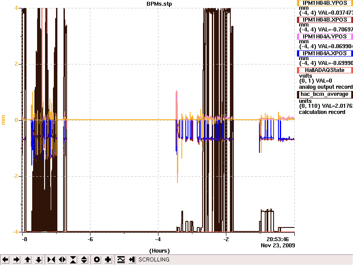Click the arrow-to-bar icon beside SCROLLING
Viewport: 353px width, 265px height.
[132, 260]
